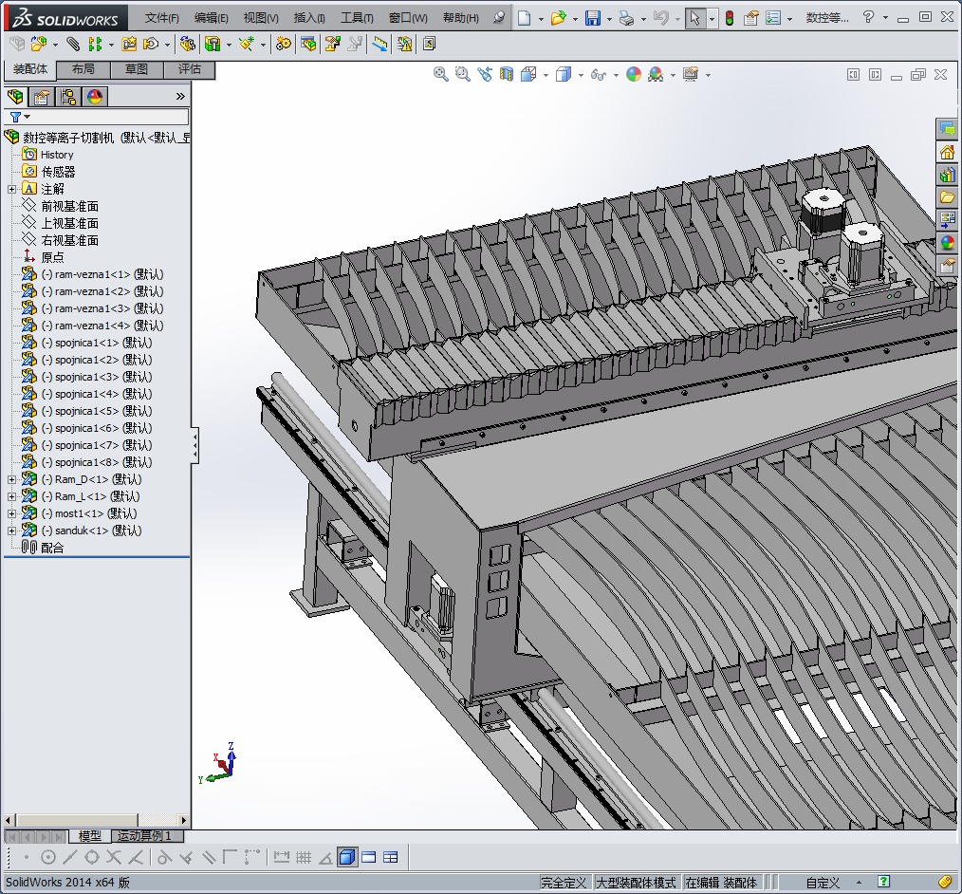
Task: Switch to the 评估 (Evaluate) tab
Action: click(x=190, y=69)
